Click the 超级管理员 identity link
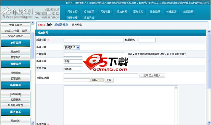The width and height of the screenshot is (211, 125). click(x=61, y=25)
